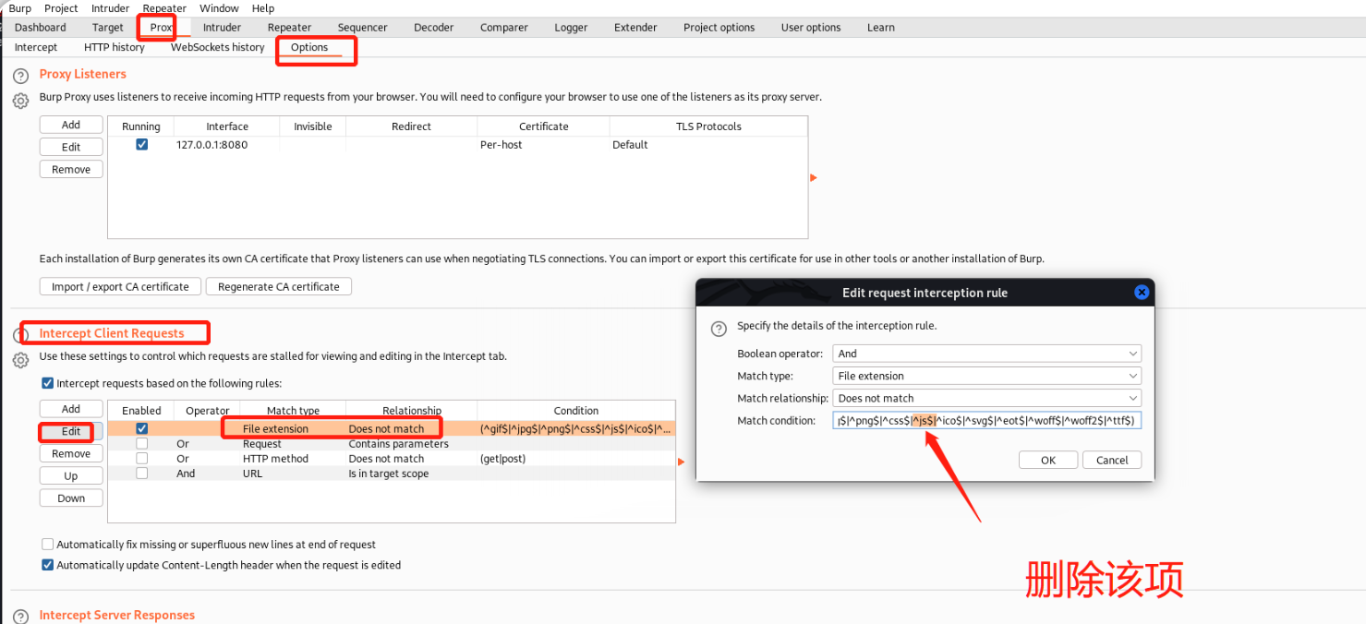Open the HTTP history sub-tab

[x=115, y=47]
